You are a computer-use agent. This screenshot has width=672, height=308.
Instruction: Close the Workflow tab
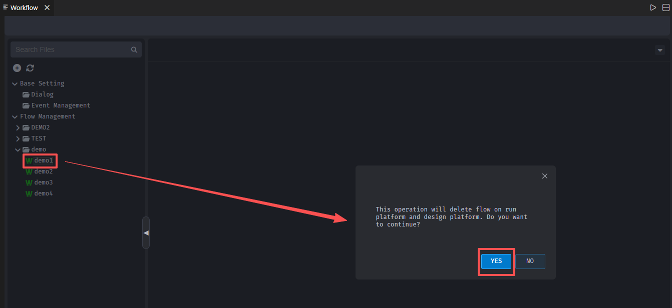(x=47, y=7)
